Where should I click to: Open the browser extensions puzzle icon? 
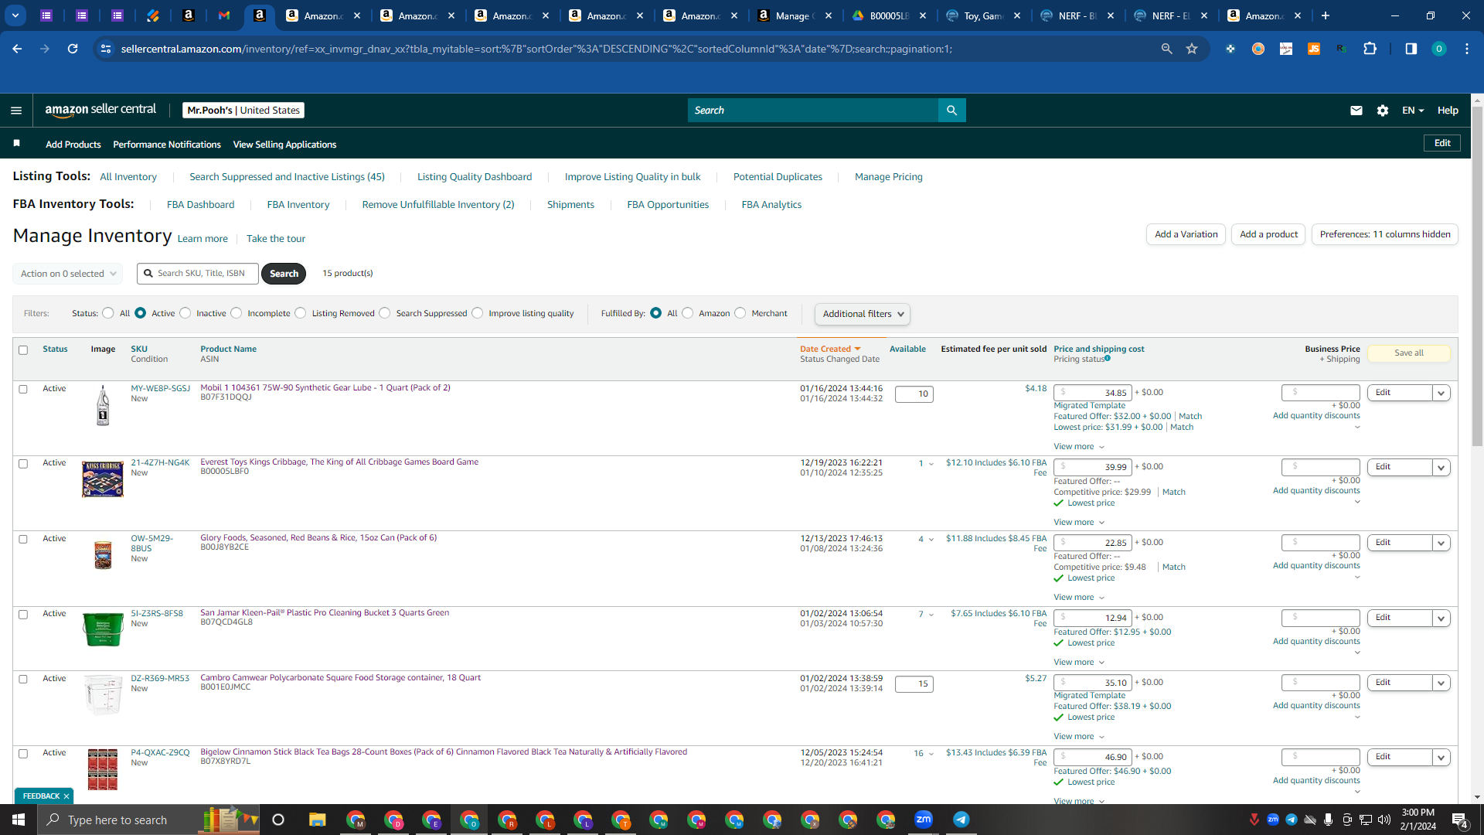[1370, 49]
